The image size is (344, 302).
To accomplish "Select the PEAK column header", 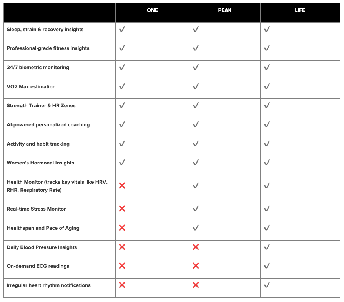I will click(x=225, y=10).
